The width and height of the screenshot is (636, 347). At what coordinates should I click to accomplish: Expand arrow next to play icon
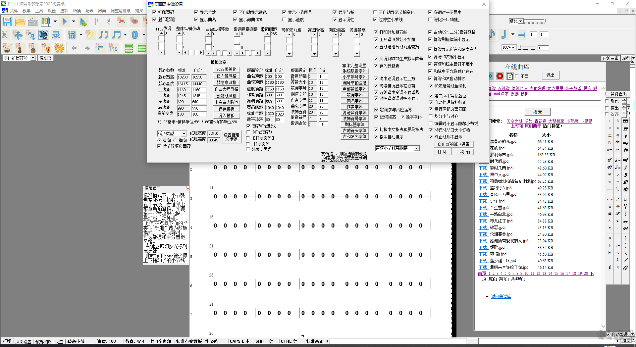[74, 22]
